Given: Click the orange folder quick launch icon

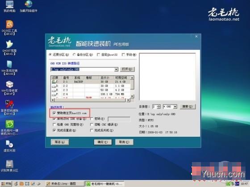Looking at the screenshot, I should pyautogui.click(x=21, y=183).
